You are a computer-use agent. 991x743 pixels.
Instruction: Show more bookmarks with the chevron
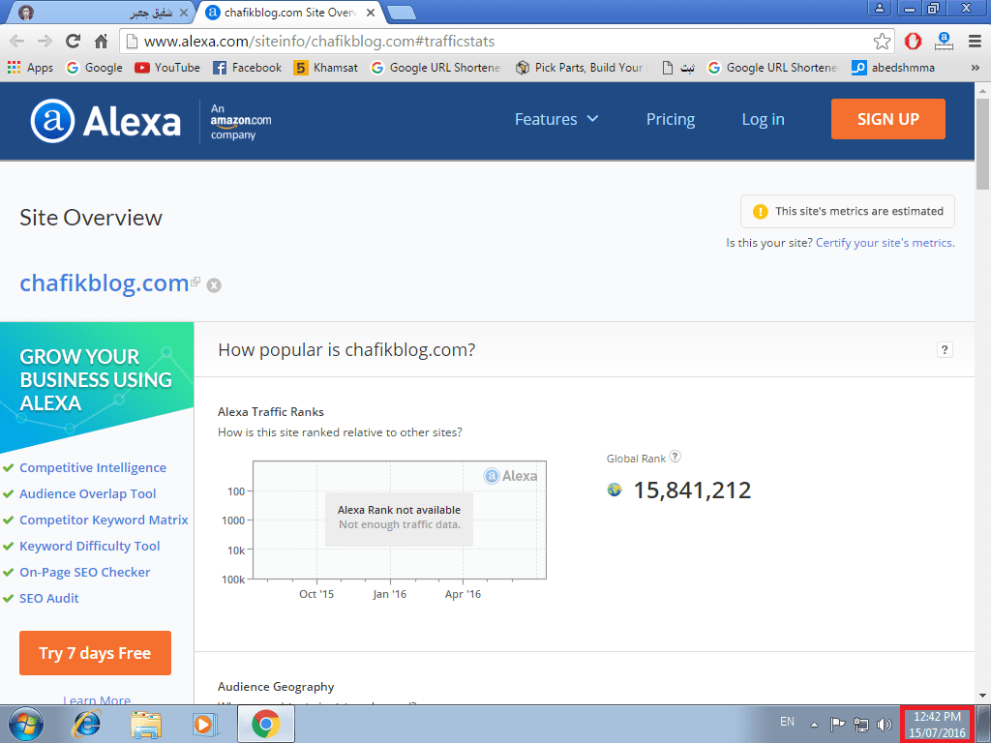(x=976, y=68)
